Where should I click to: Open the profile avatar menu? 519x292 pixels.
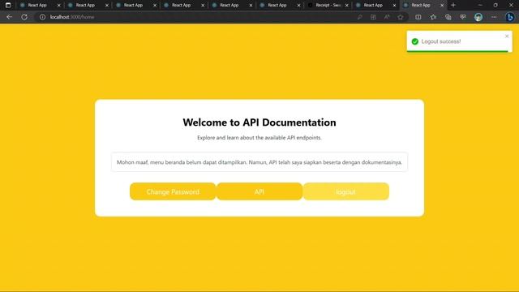pos(478,17)
